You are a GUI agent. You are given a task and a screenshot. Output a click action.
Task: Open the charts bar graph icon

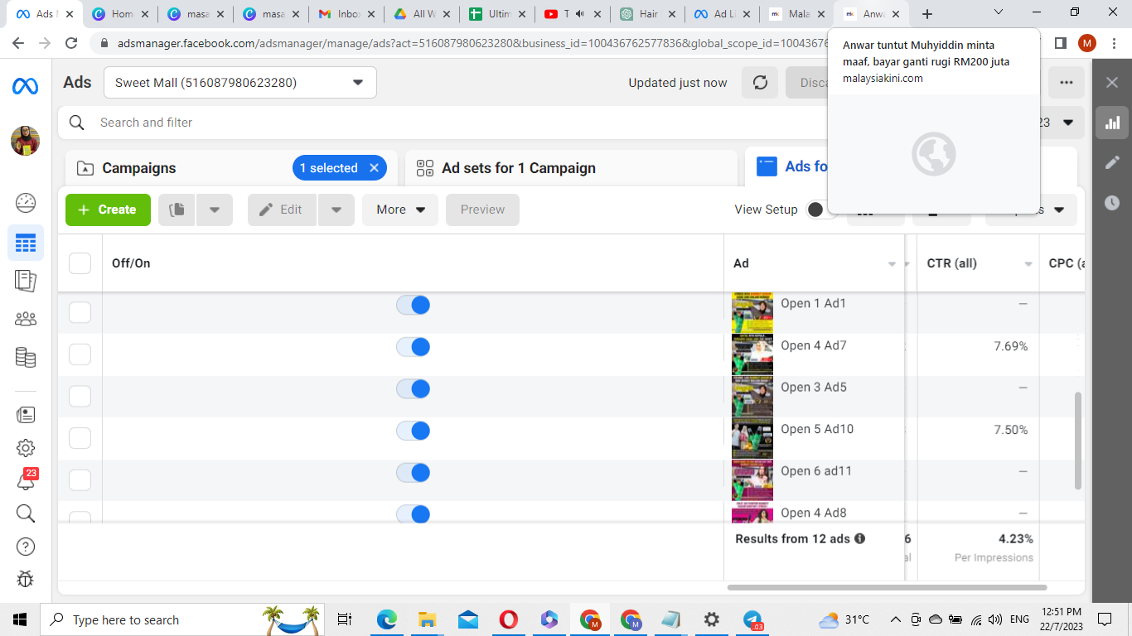1112,123
